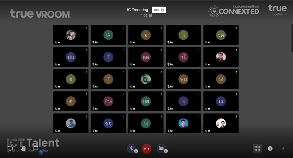Screen dimensions: 293x158
Task: Toggle the muted microphone button
Action: click(x=131, y=148)
